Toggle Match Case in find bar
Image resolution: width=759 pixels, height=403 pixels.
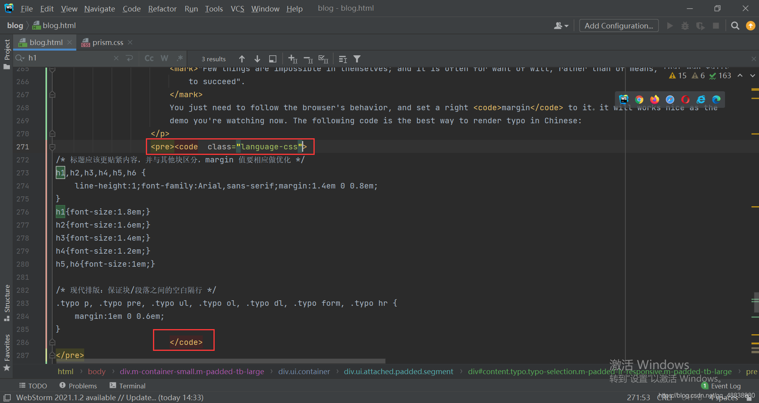click(149, 58)
